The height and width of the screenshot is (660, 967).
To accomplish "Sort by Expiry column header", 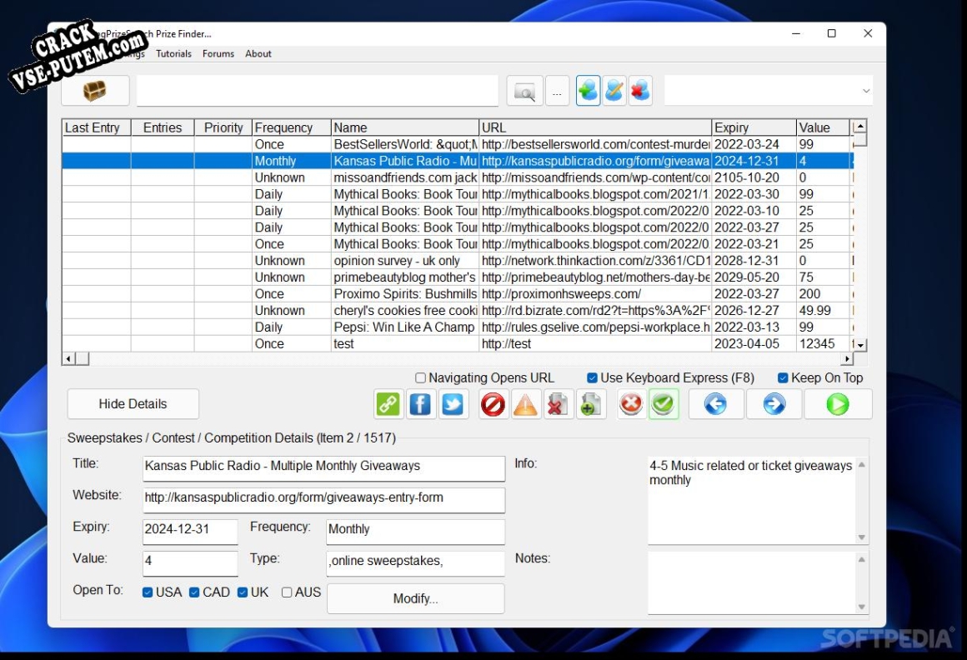I will 754,127.
